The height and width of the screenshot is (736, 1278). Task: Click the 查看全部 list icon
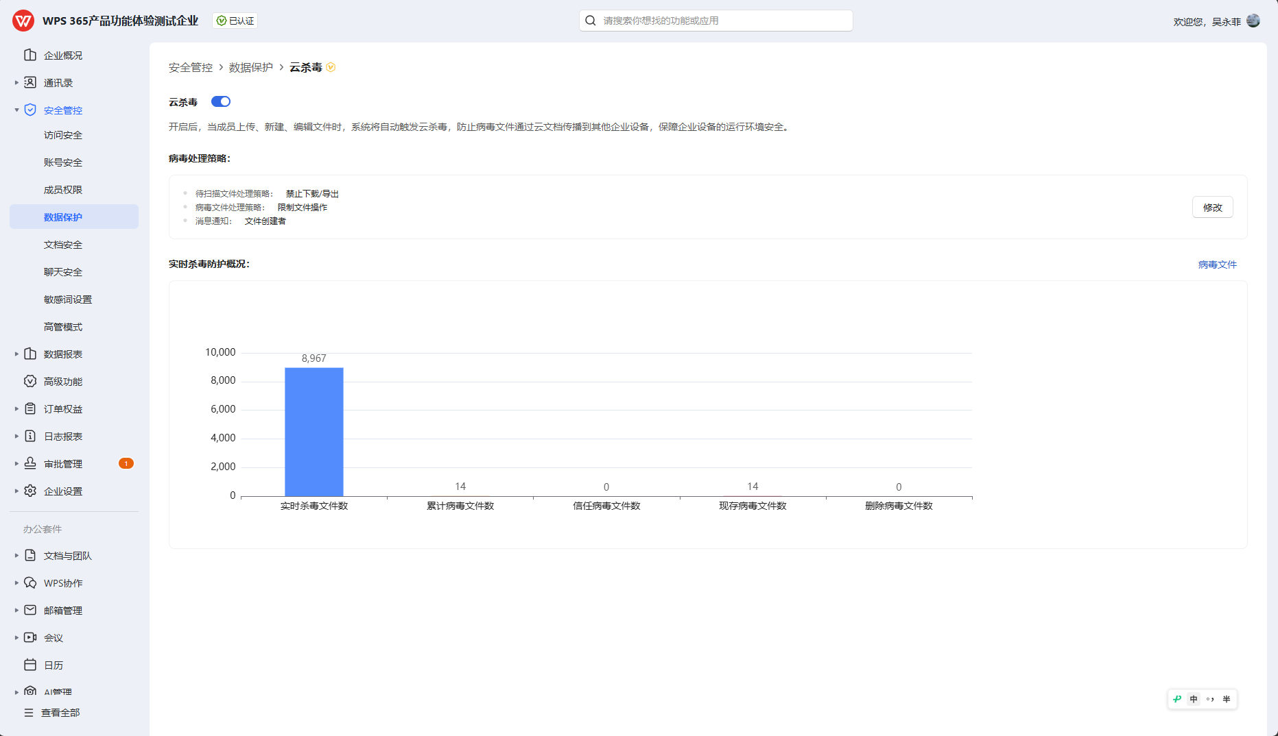(x=29, y=713)
